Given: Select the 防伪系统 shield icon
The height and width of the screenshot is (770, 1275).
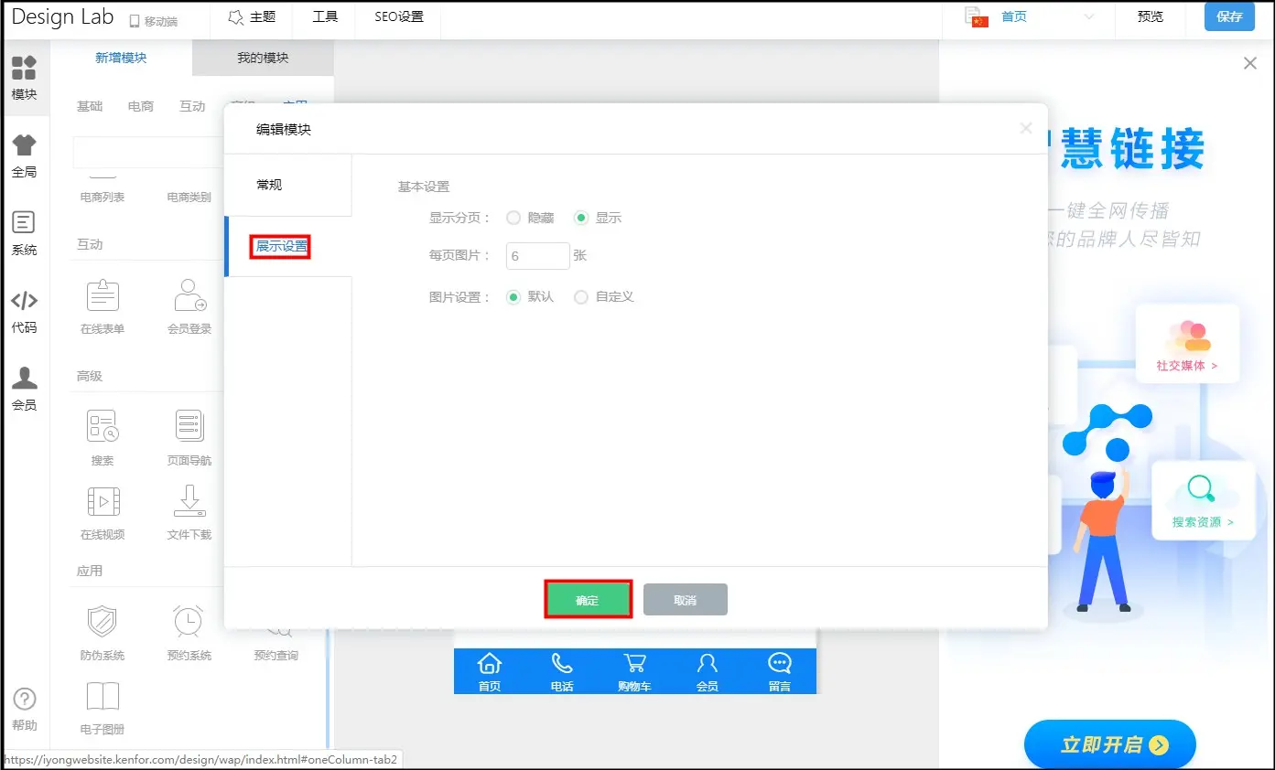Looking at the screenshot, I should 103,622.
